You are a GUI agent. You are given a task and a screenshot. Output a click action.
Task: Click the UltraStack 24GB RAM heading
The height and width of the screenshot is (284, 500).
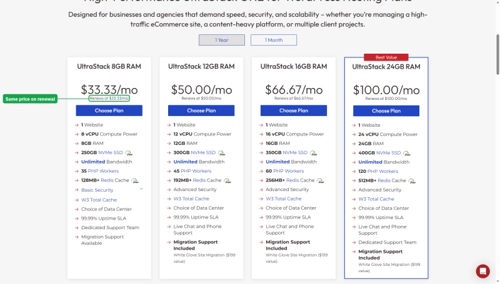386,67
